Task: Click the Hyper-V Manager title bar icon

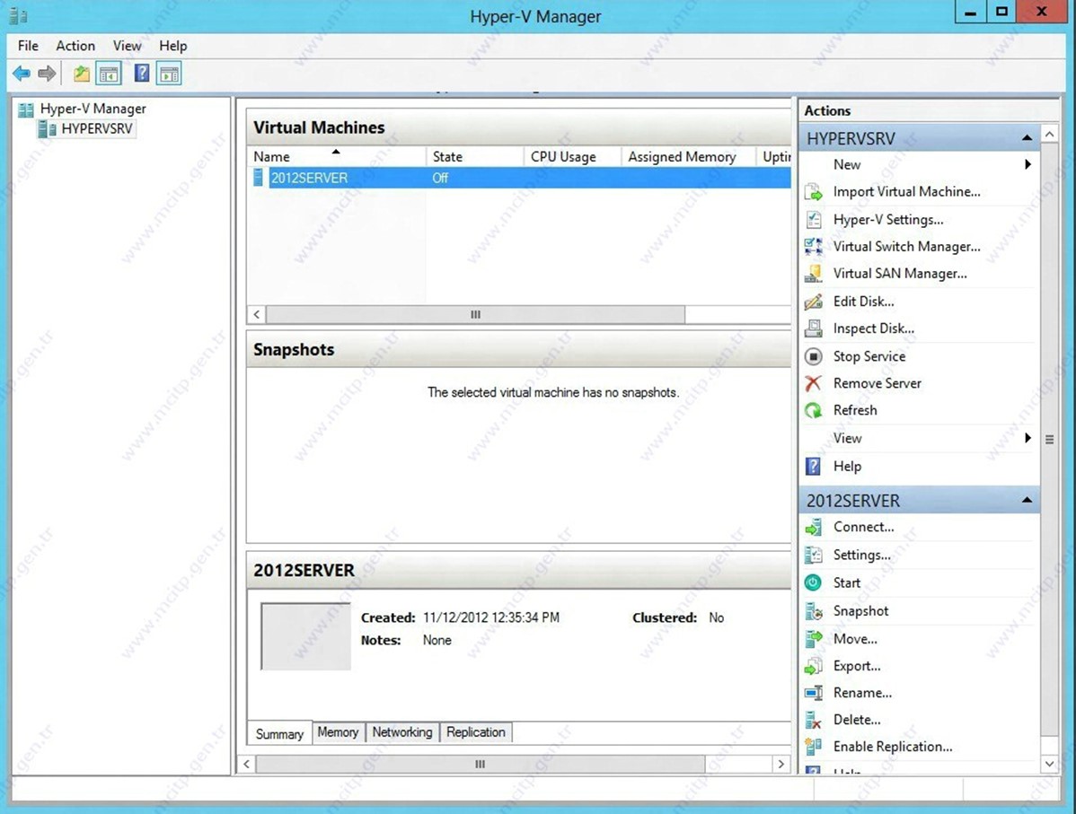Action: pos(19,15)
